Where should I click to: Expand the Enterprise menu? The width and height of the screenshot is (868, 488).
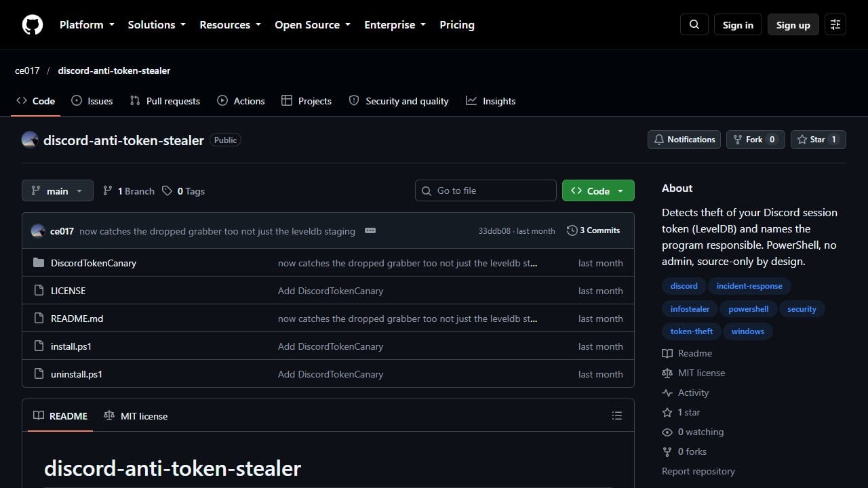click(395, 24)
